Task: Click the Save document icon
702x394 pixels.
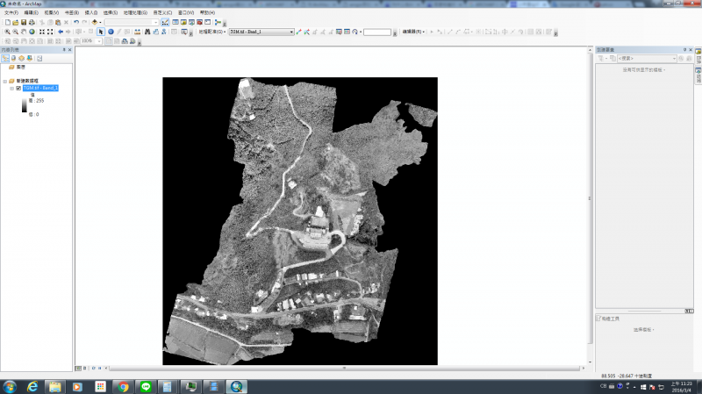Action: tap(23, 22)
